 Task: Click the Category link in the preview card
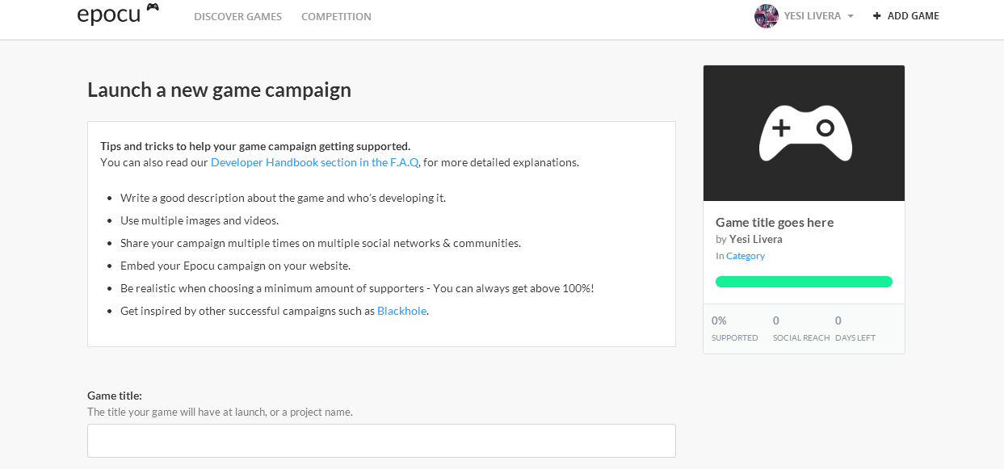pyautogui.click(x=745, y=256)
